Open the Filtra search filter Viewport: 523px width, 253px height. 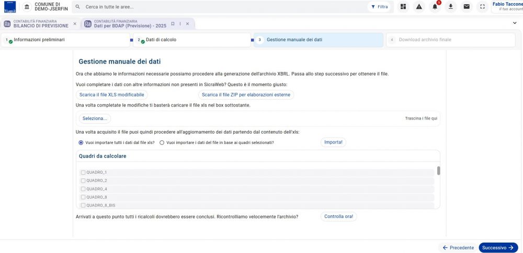tap(379, 7)
